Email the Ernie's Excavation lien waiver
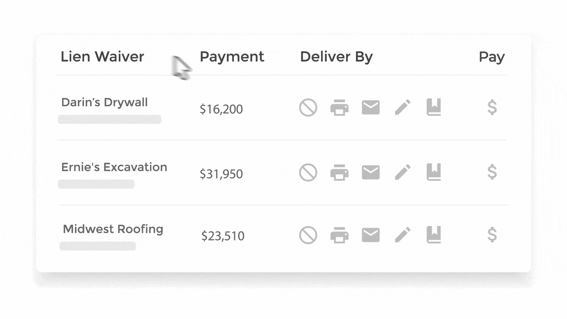Image resolution: width=567 pixels, height=319 pixels. pos(371,172)
